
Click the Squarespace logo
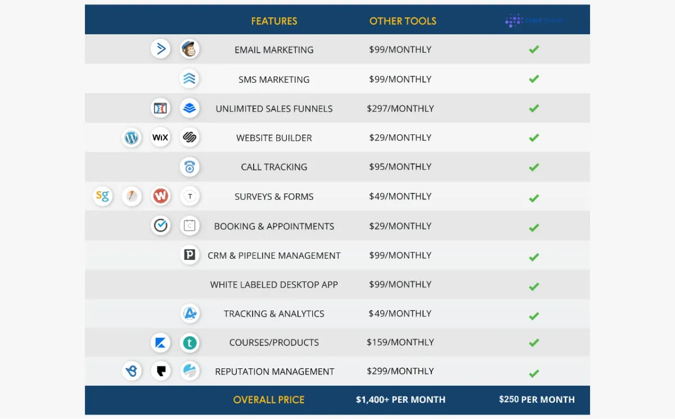tap(190, 138)
